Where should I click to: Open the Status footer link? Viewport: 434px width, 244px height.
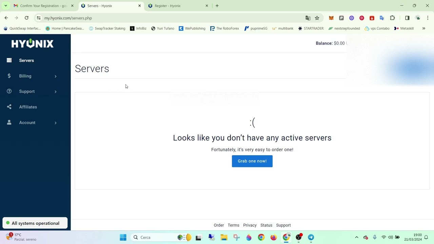pyautogui.click(x=266, y=225)
